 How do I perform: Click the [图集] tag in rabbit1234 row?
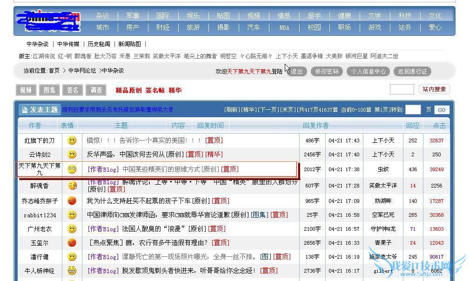tap(259, 214)
